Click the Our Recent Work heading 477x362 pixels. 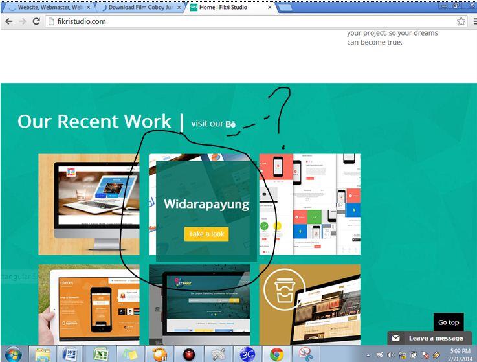click(94, 121)
